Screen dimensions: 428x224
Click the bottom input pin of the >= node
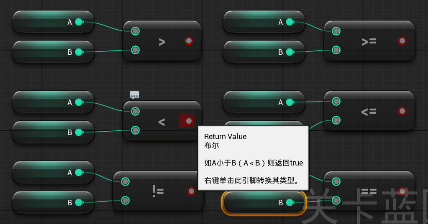tap(336, 50)
